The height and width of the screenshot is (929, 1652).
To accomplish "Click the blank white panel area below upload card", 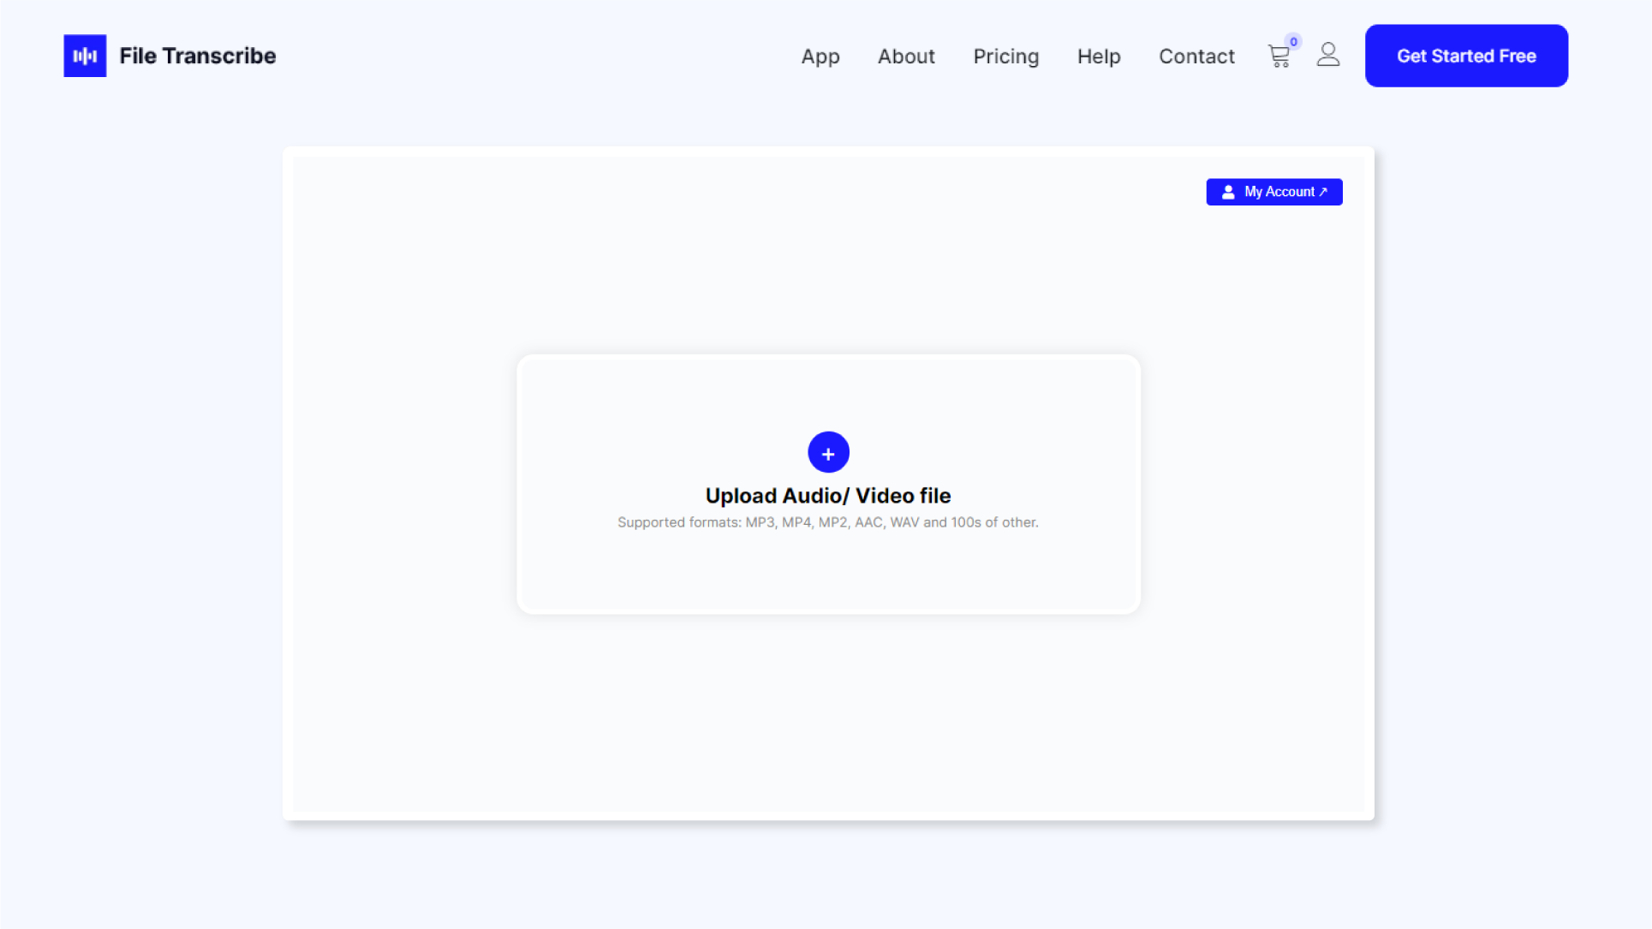I will point(827,715).
